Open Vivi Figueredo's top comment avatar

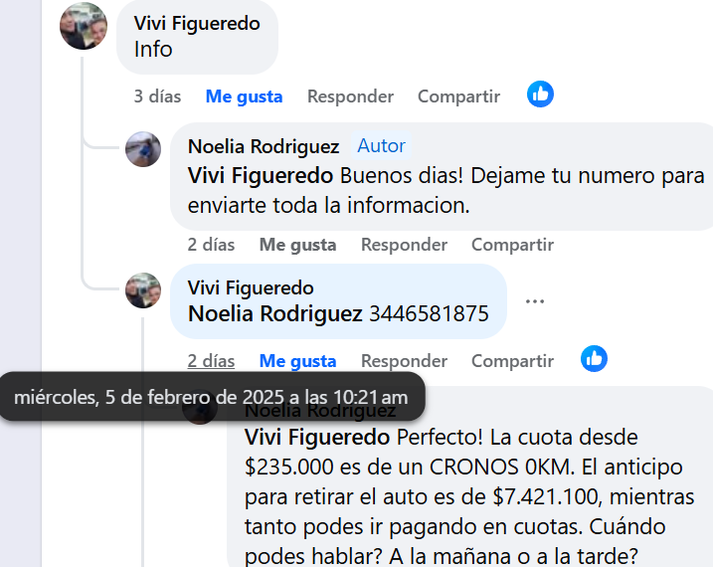point(84,26)
